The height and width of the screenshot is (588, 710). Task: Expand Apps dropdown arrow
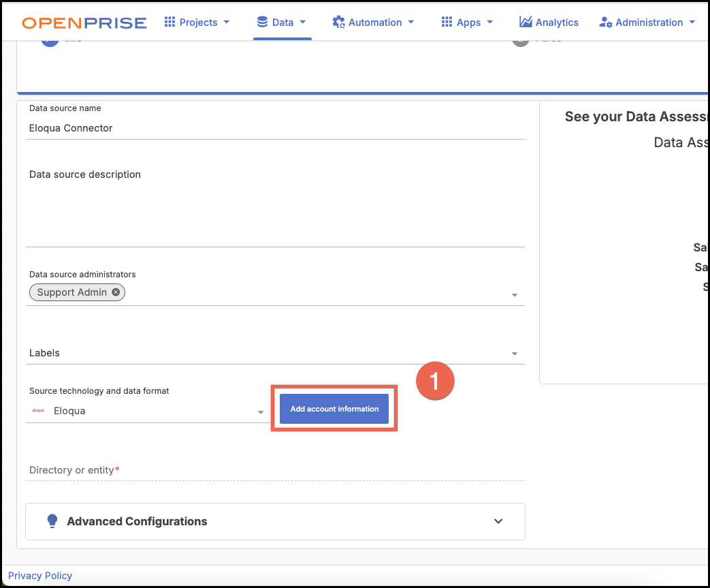click(x=490, y=22)
